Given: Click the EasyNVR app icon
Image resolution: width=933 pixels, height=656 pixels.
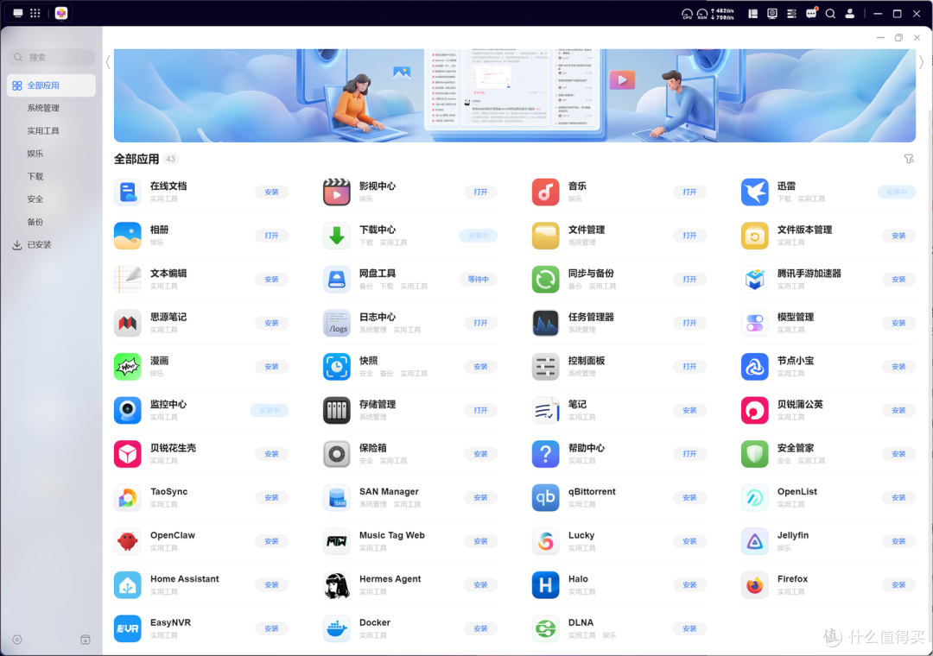Looking at the screenshot, I should click(x=127, y=628).
